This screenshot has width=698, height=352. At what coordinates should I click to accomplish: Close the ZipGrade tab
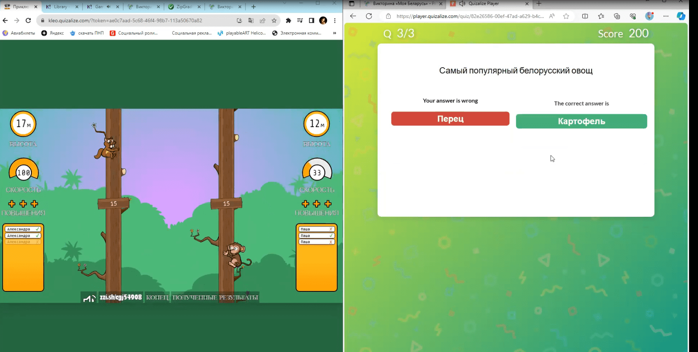point(199,7)
